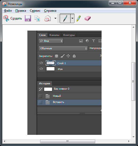The width and height of the screenshot is (138, 146).
Task: Save the snip with the floppy disk icon
Action: [28, 18]
